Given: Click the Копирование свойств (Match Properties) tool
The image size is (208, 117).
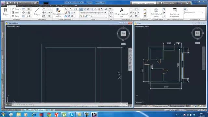Looking at the screenshot, I should click(58, 12).
